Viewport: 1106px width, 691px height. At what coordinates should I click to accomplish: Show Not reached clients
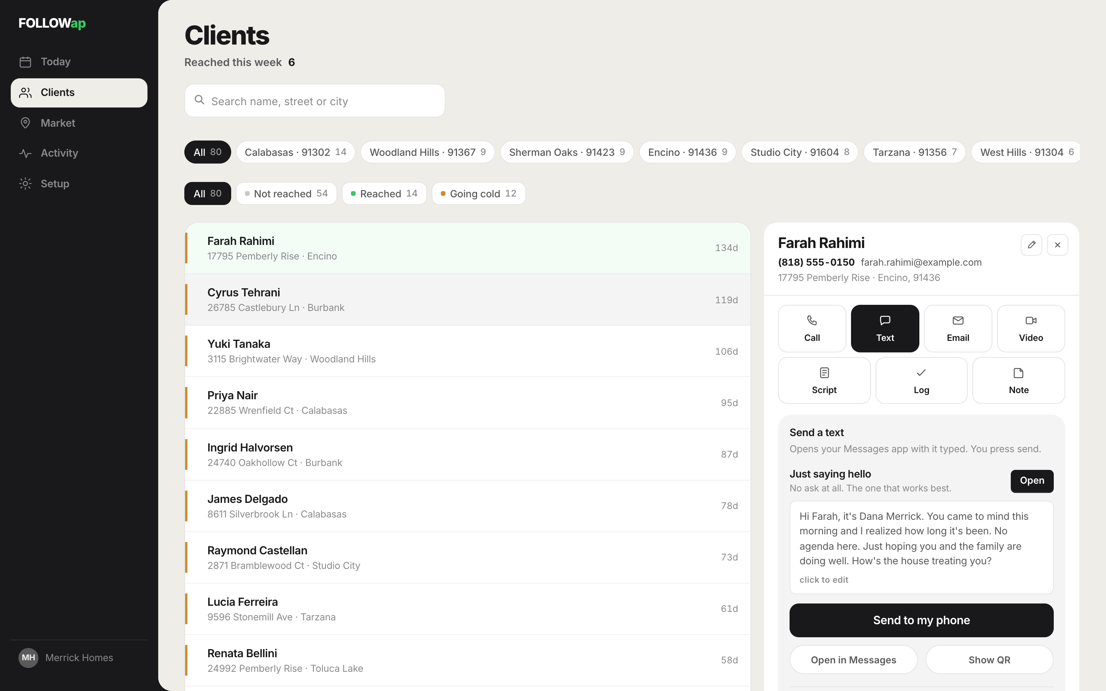point(286,194)
